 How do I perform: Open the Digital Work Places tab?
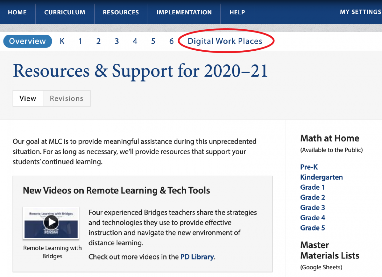(225, 41)
